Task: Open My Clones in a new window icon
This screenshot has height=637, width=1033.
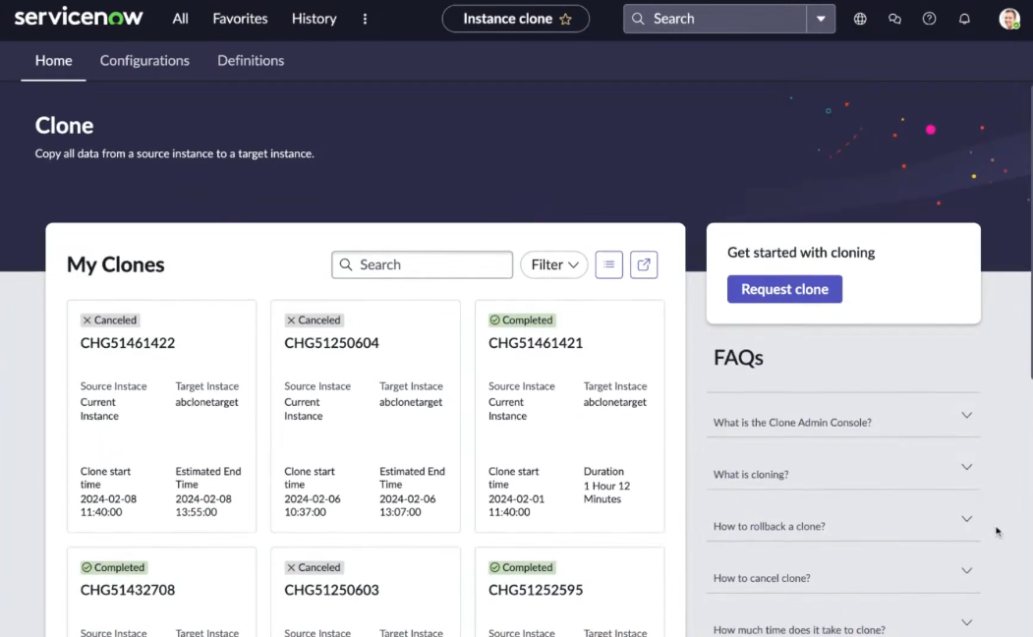Action: coord(644,264)
